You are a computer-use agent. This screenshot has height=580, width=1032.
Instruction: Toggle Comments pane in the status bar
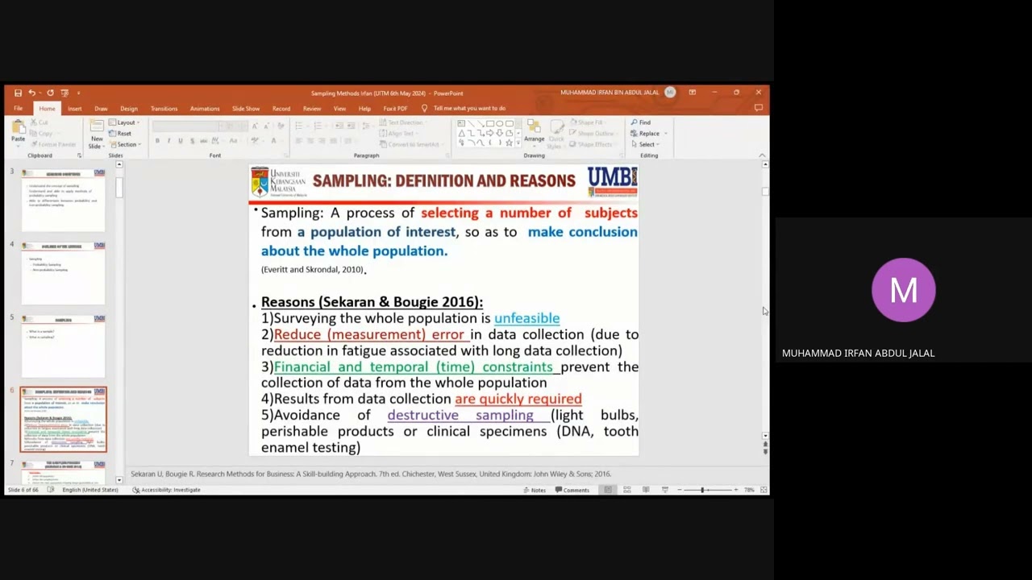pyautogui.click(x=572, y=490)
